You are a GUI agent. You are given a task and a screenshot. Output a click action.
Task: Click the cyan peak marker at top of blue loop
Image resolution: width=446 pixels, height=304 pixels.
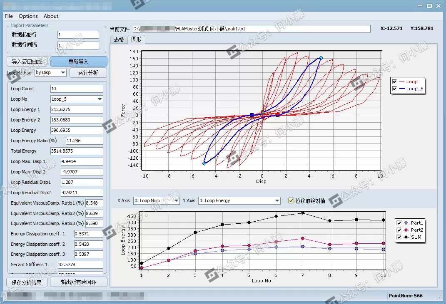321,58
